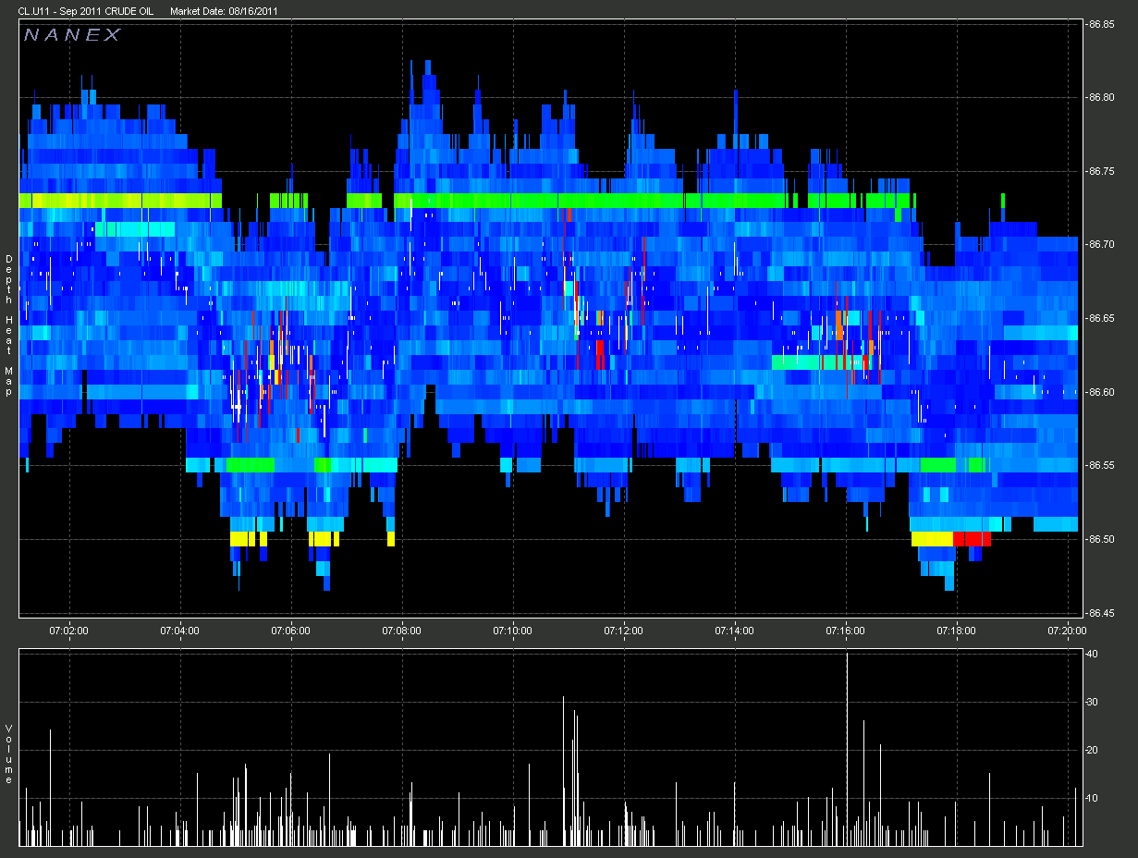Click the CL.U11 - Sep 2011 CRUDE OIL title

(86, 11)
